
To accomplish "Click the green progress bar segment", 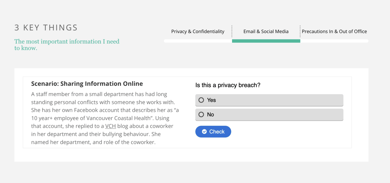I will 266,41.
